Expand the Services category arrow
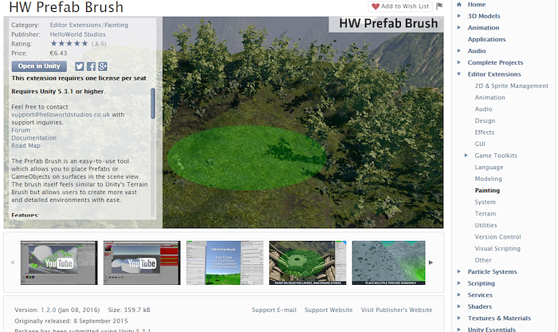This screenshot has width=558, height=332. point(458,294)
